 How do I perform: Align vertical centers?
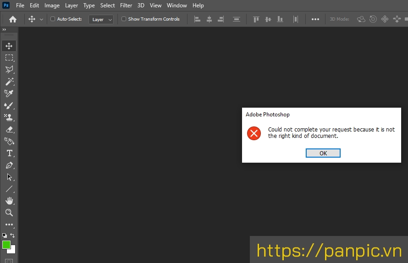tap(268, 19)
